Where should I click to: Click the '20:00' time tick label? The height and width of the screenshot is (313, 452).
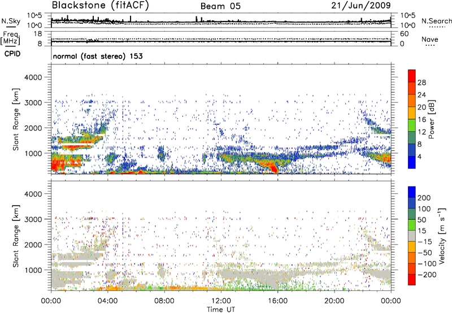(x=334, y=301)
